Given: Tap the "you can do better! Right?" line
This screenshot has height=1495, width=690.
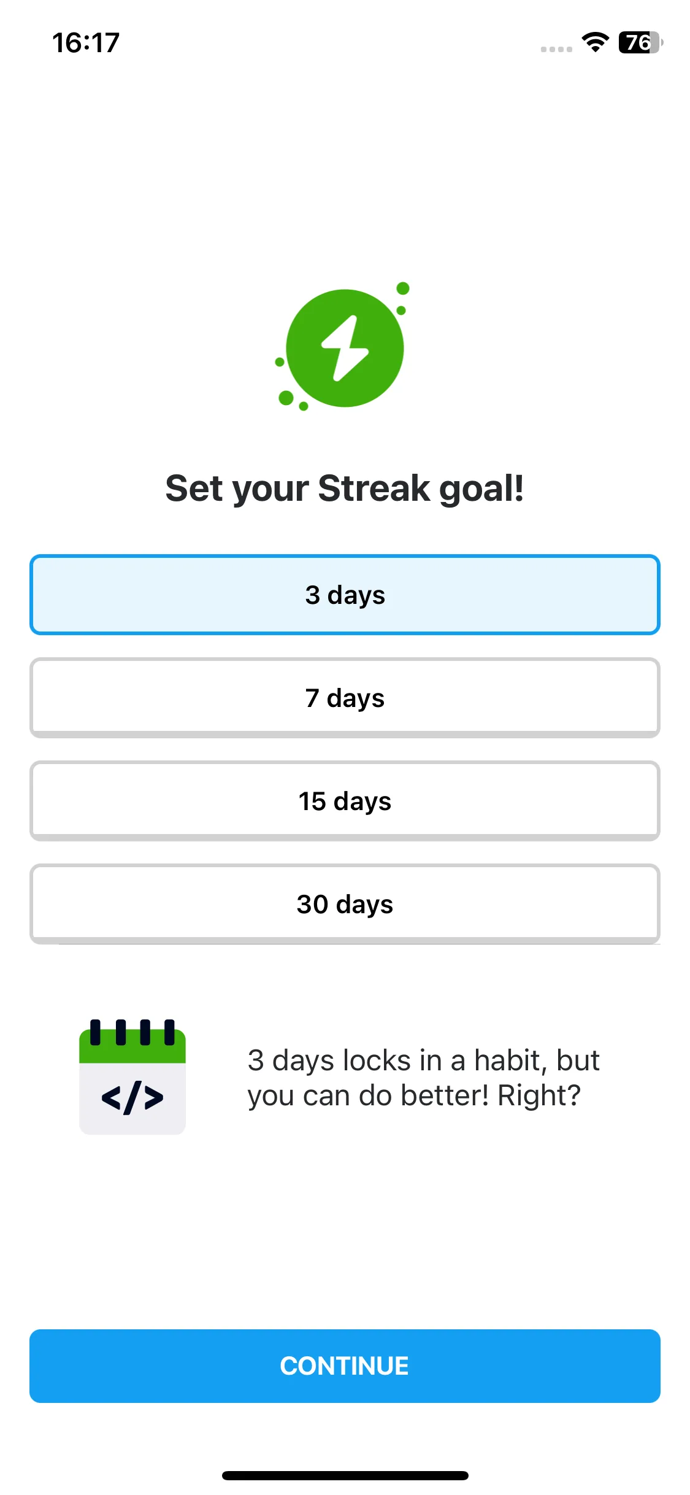Looking at the screenshot, I should point(414,1096).
